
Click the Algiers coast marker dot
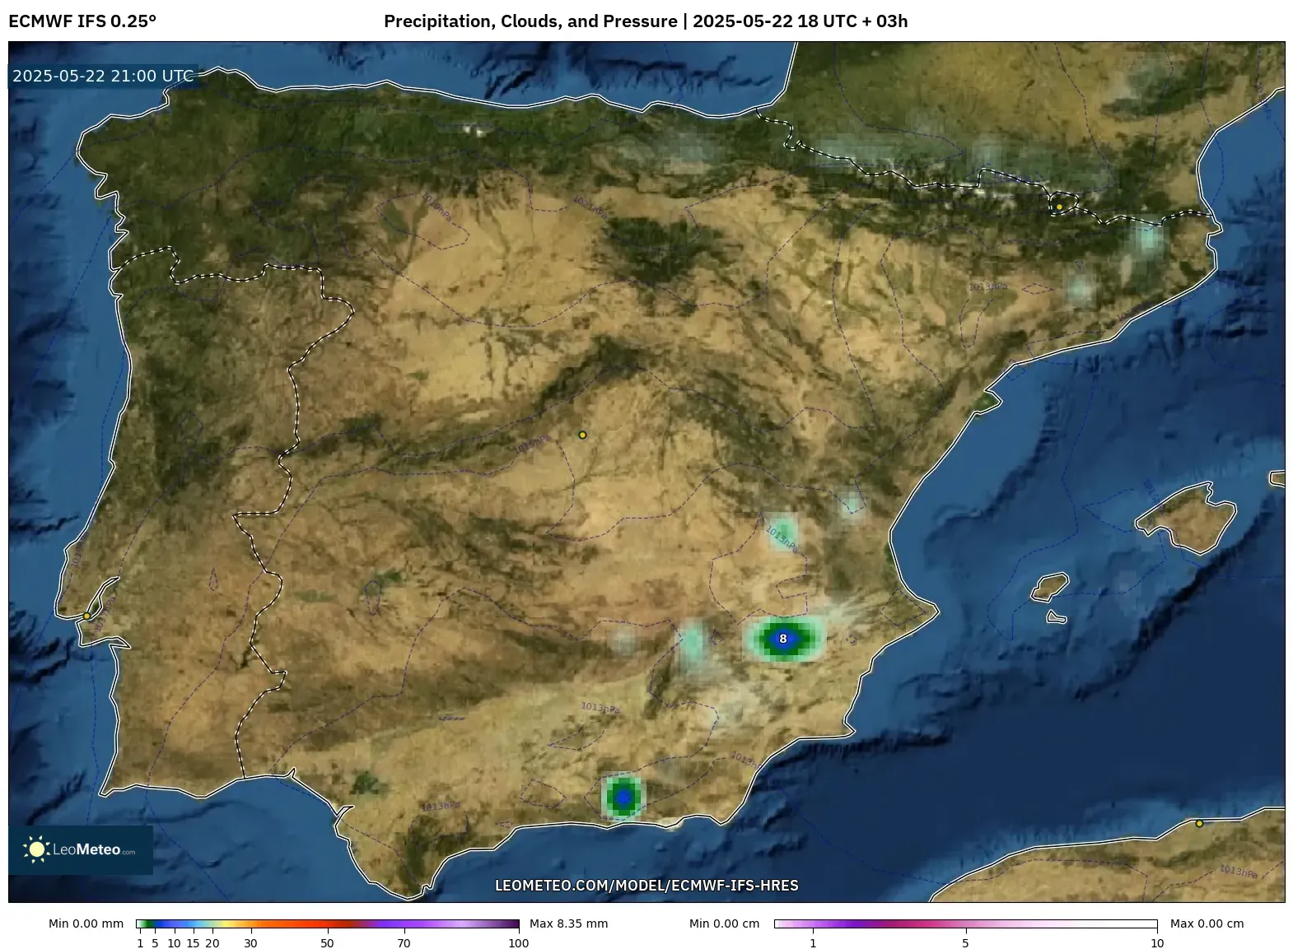pyautogui.click(x=1199, y=823)
